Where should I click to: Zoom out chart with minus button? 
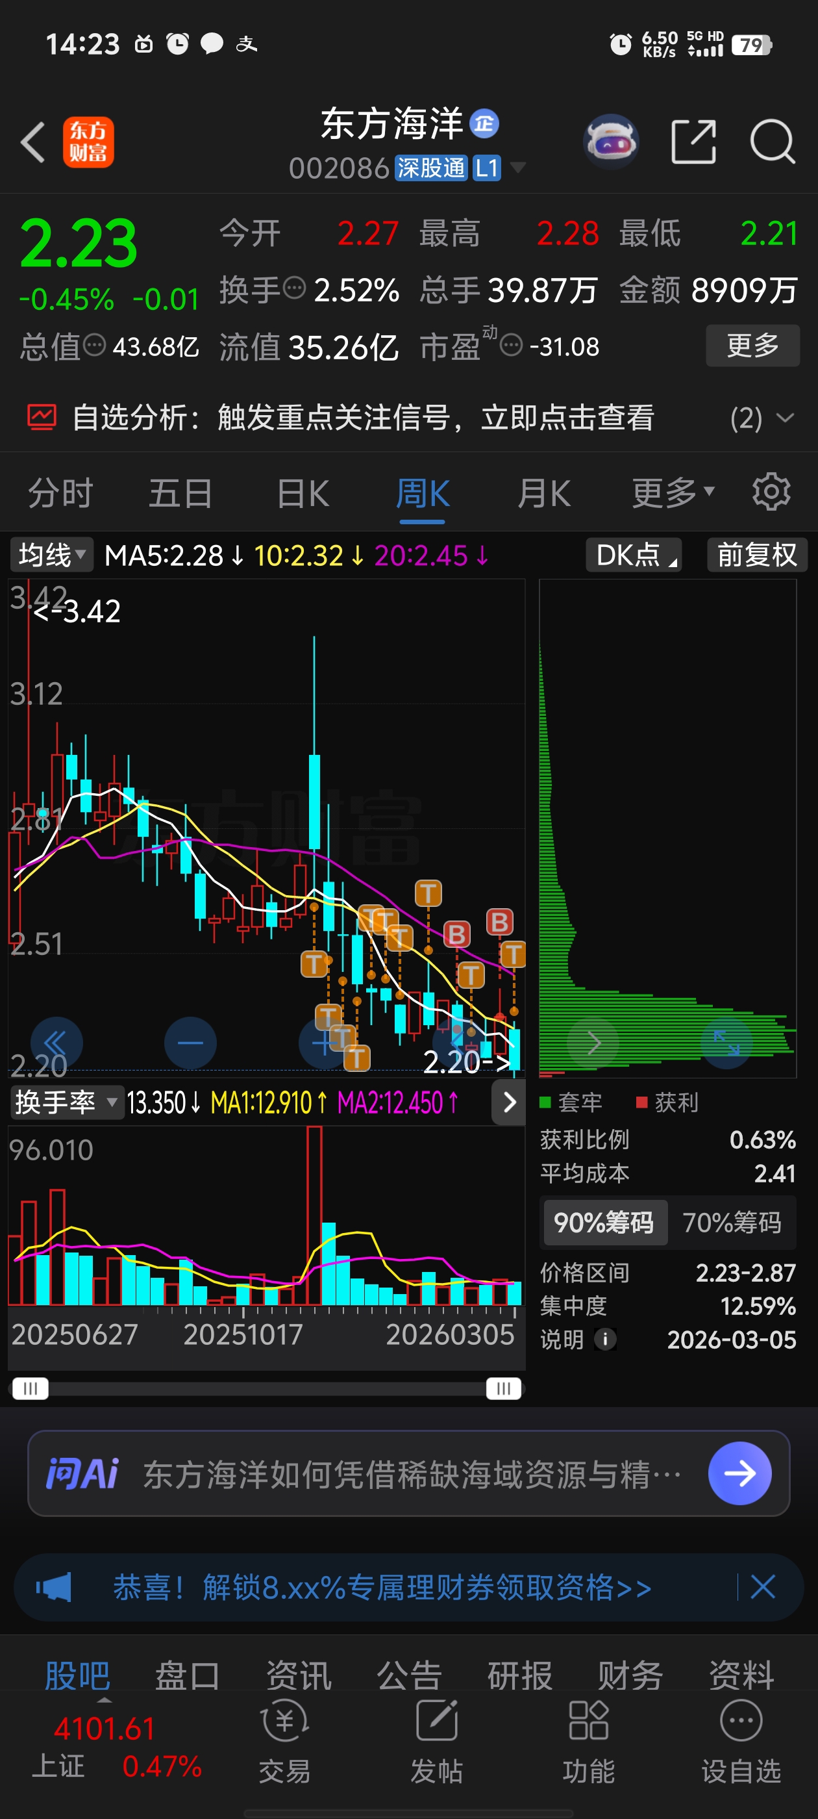pyautogui.click(x=190, y=1043)
